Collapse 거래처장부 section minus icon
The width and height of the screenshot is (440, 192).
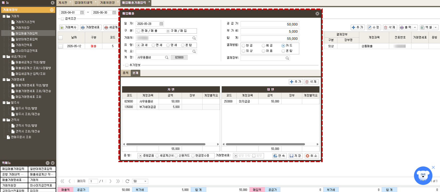pos(52,10)
